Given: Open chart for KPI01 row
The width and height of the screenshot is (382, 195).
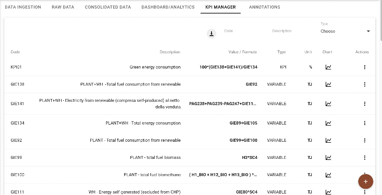Looking at the screenshot, I should pos(328,67).
